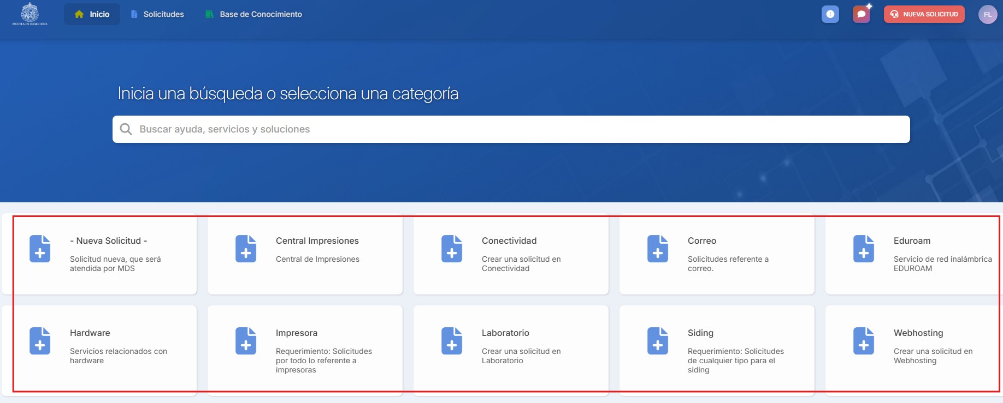Select the Impresora category title

pos(297,333)
